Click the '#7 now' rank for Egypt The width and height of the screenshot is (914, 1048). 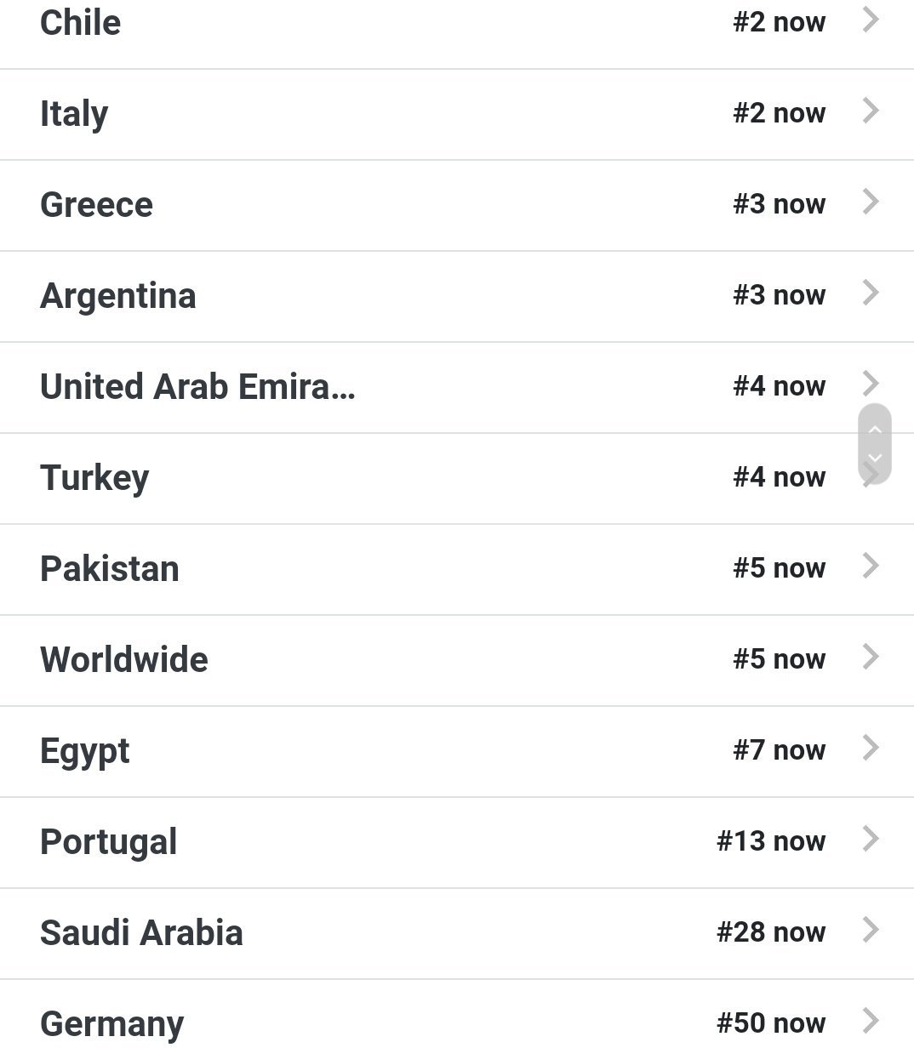(x=779, y=750)
